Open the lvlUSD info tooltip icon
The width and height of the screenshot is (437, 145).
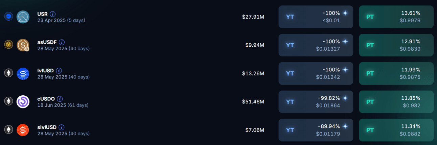coord(59,71)
